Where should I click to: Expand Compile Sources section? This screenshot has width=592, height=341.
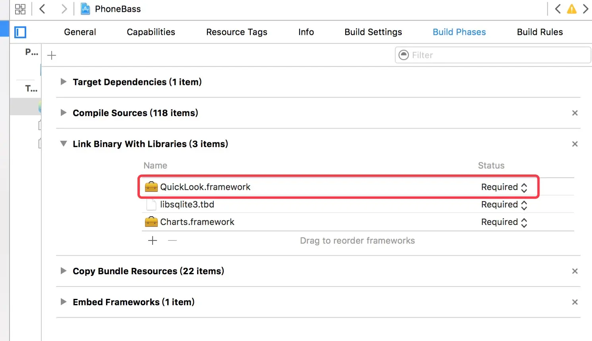pos(64,112)
